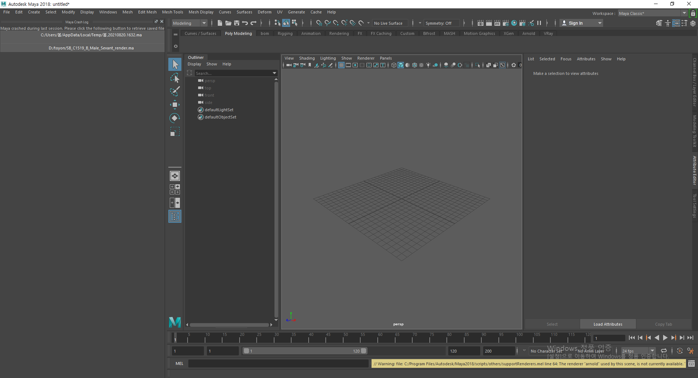This screenshot has height=378, width=698.
Task: Toggle film gate display
Action: pos(348,65)
